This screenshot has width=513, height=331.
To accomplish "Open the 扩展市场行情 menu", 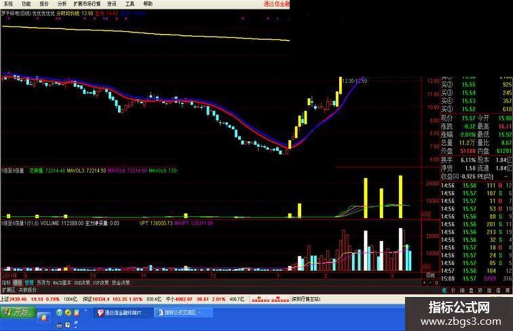I will pos(87,4).
